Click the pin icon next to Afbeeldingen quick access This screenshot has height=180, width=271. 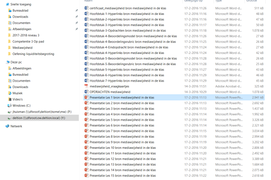pos(77,29)
